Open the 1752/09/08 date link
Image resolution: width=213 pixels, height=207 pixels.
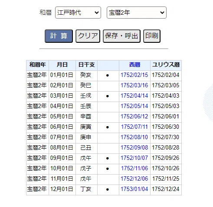point(134,148)
